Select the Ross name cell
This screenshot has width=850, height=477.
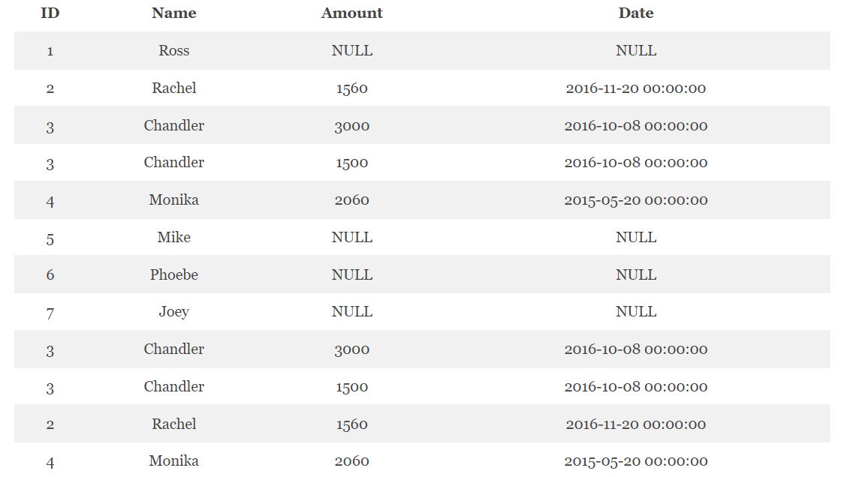pos(174,50)
